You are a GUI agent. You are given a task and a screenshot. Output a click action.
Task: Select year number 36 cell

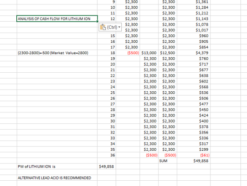point(106,155)
